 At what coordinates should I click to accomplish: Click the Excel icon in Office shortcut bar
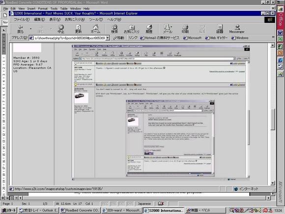pos(280,39)
